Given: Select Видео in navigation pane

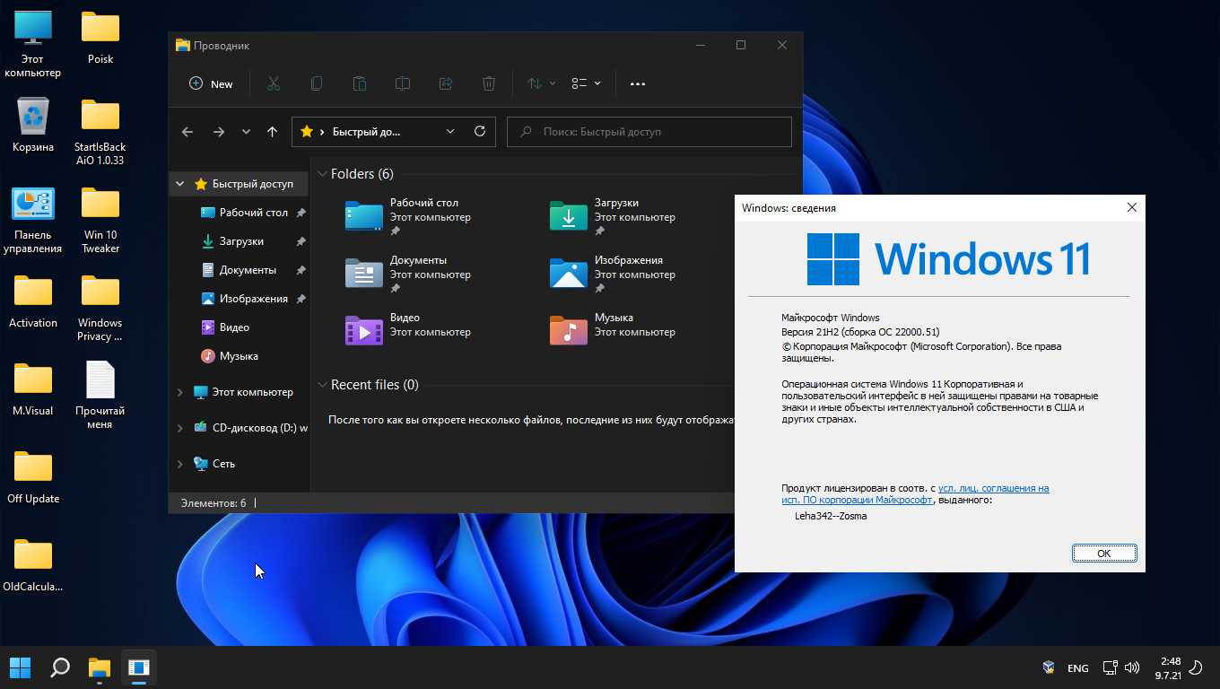Looking at the screenshot, I should [233, 327].
